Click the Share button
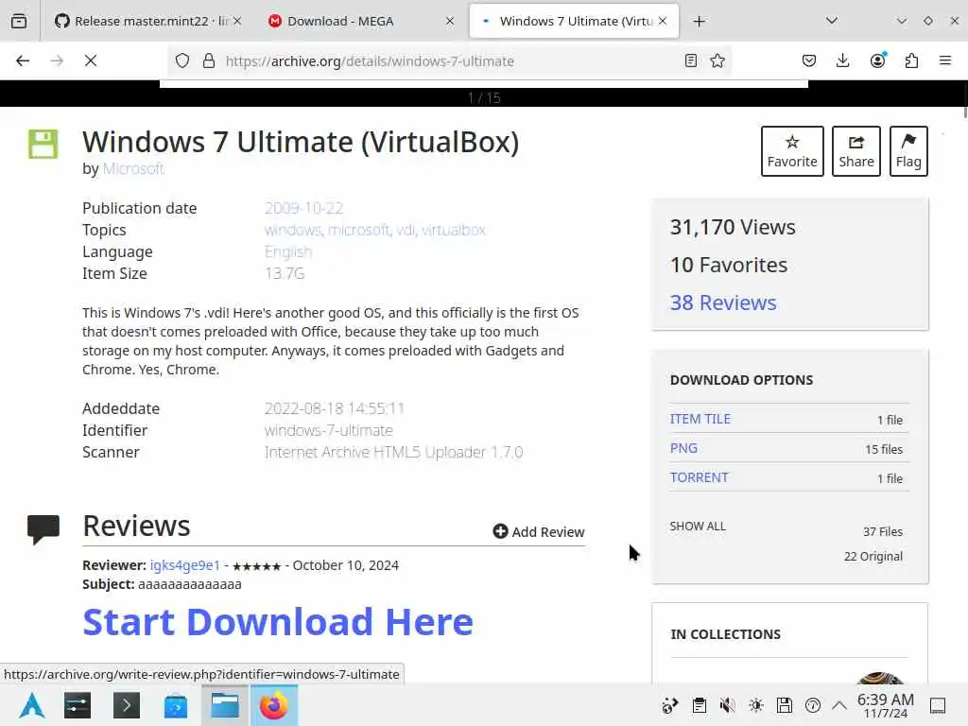968x726 pixels. coord(856,151)
